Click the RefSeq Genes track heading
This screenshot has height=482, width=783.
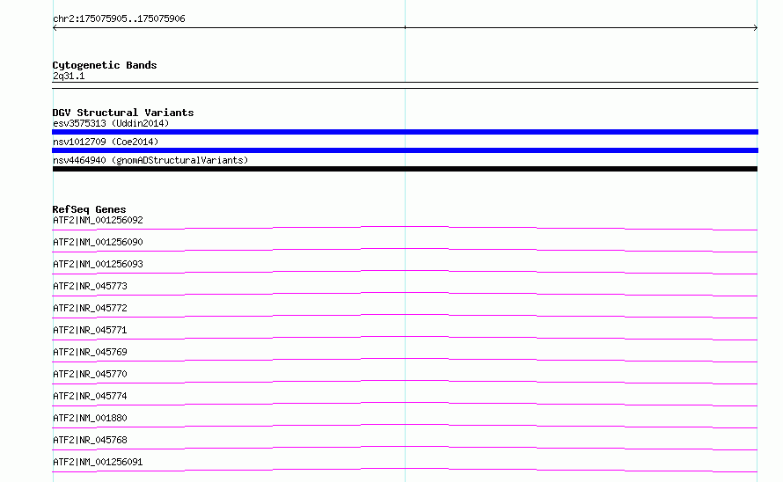coord(89,209)
